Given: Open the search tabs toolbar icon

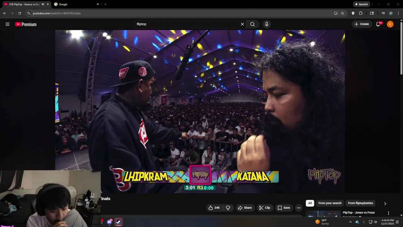Looking at the screenshot, I should pyautogui.click(x=372, y=13).
